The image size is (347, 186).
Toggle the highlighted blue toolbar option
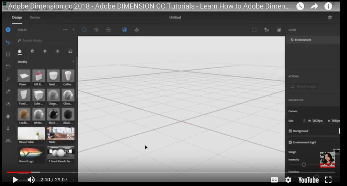124,30
